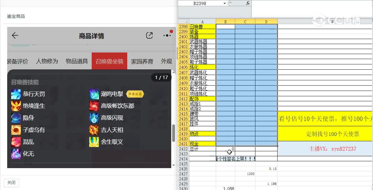Click the fx insert function icon

point(248,3)
